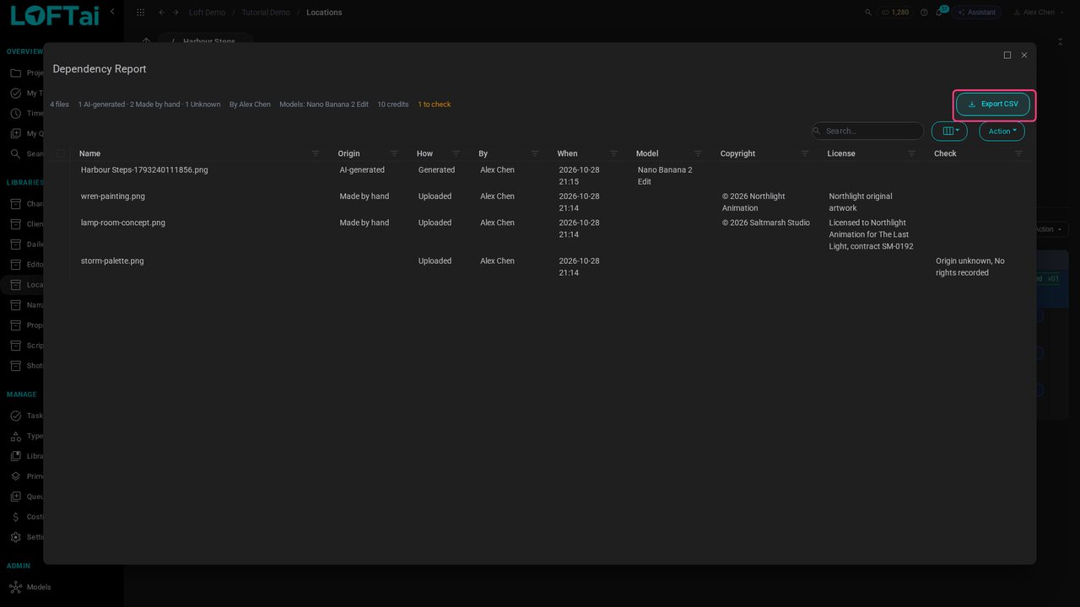This screenshot has width=1080, height=607.
Task: Select the storm-palette.png file name
Action: click(112, 261)
